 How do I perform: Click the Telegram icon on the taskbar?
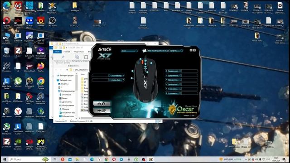pos(121,159)
